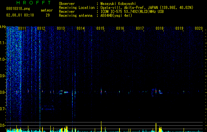The height and width of the screenshot is (132, 207).
Task: Select the observer name Masayuki Kobayashi
Action: 118,4
